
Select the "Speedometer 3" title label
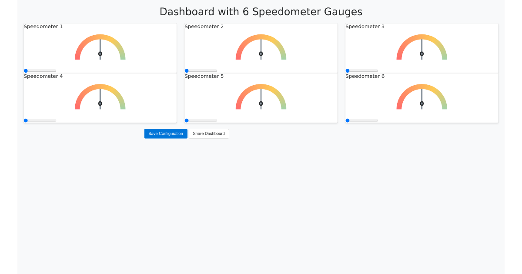(x=365, y=27)
